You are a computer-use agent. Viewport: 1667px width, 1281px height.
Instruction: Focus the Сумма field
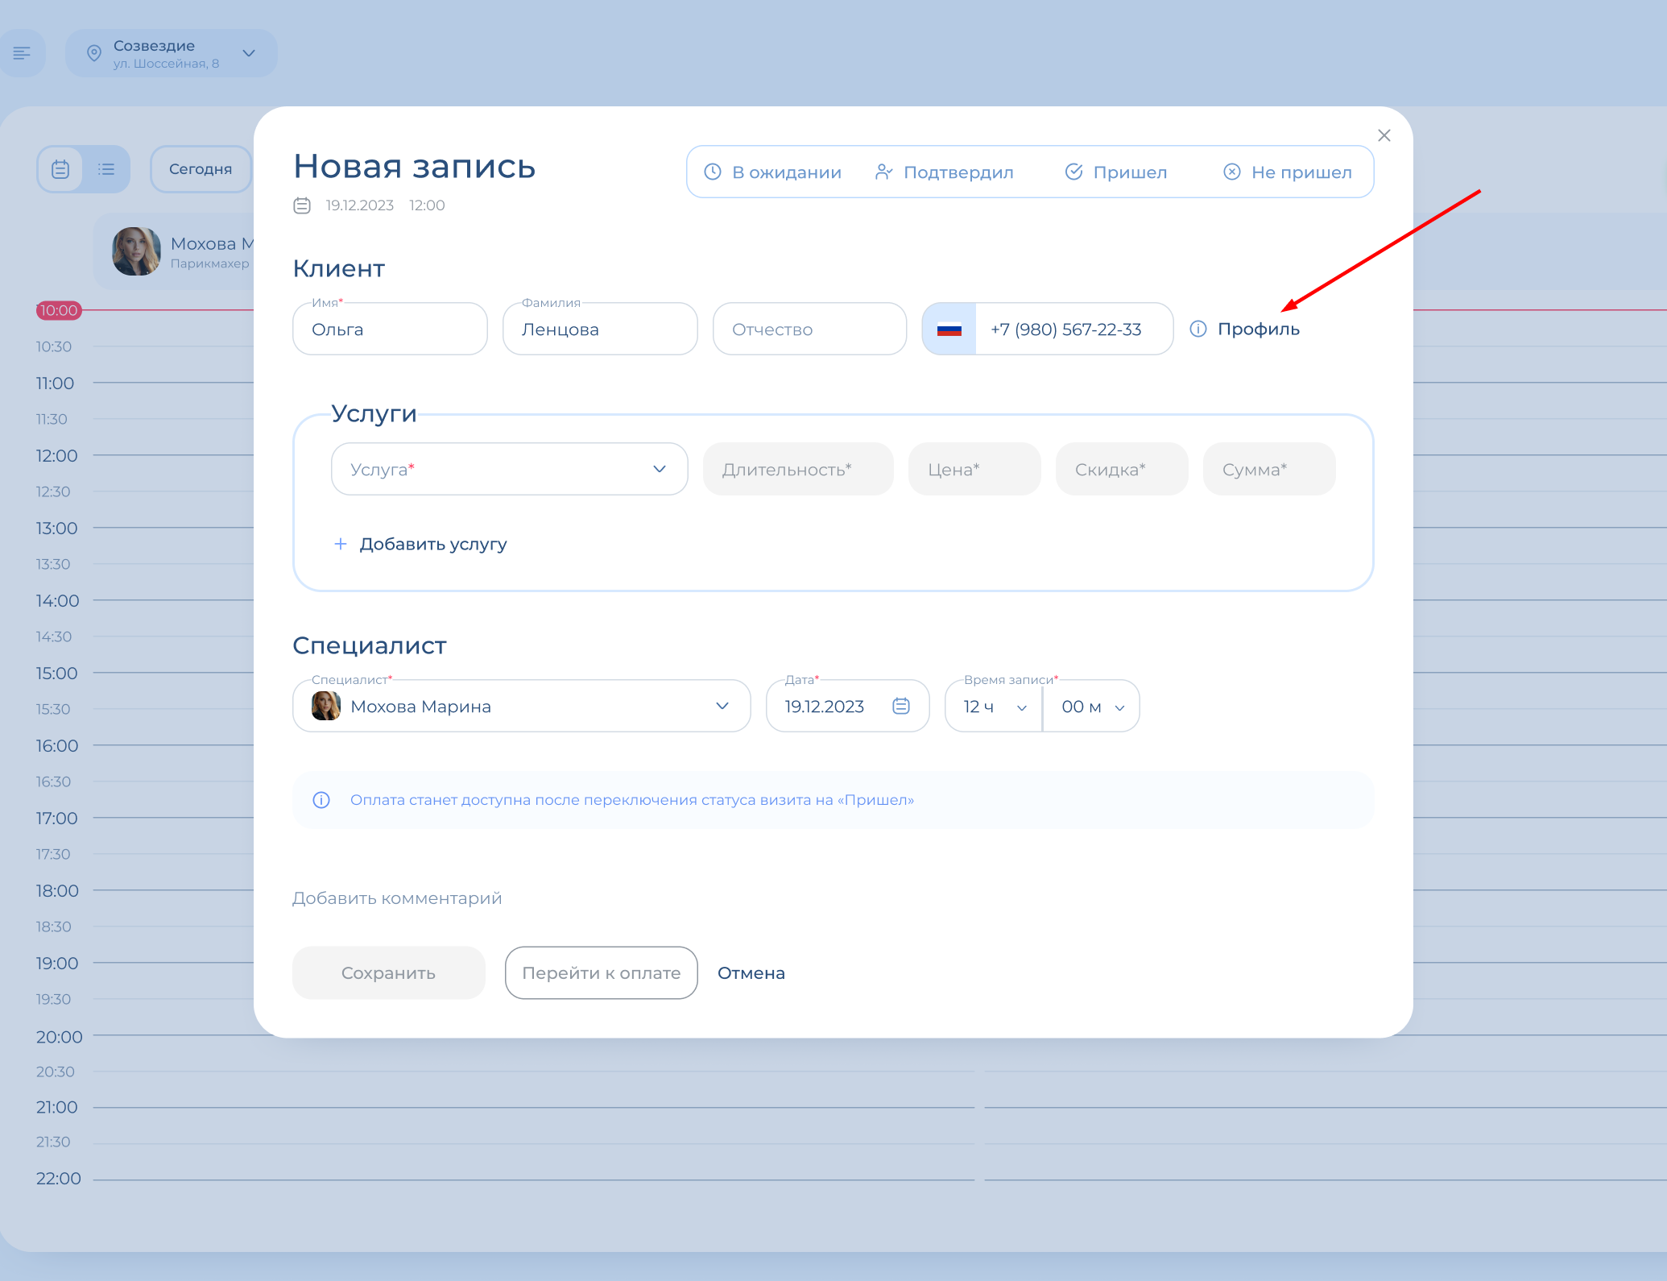pyautogui.click(x=1269, y=469)
